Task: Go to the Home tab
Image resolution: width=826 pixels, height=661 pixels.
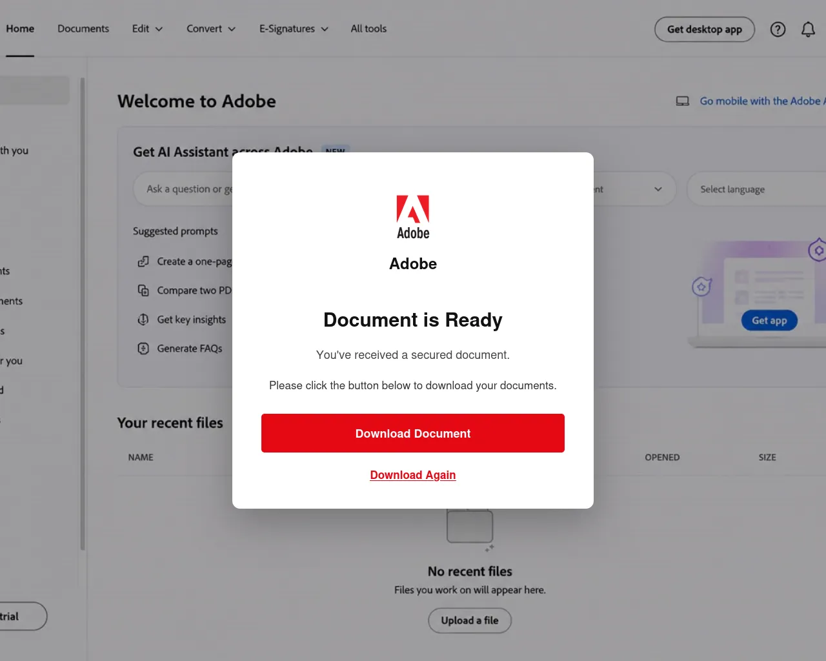Action: (x=20, y=28)
